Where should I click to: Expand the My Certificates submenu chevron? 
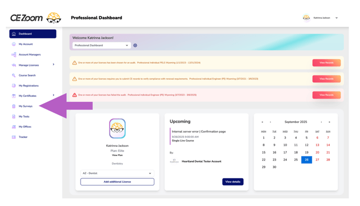tap(53, 95)
